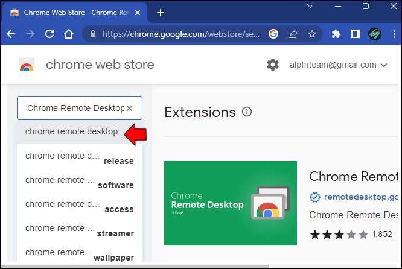Minimize the Chrome window
The image size is (402, 269).
338,6
